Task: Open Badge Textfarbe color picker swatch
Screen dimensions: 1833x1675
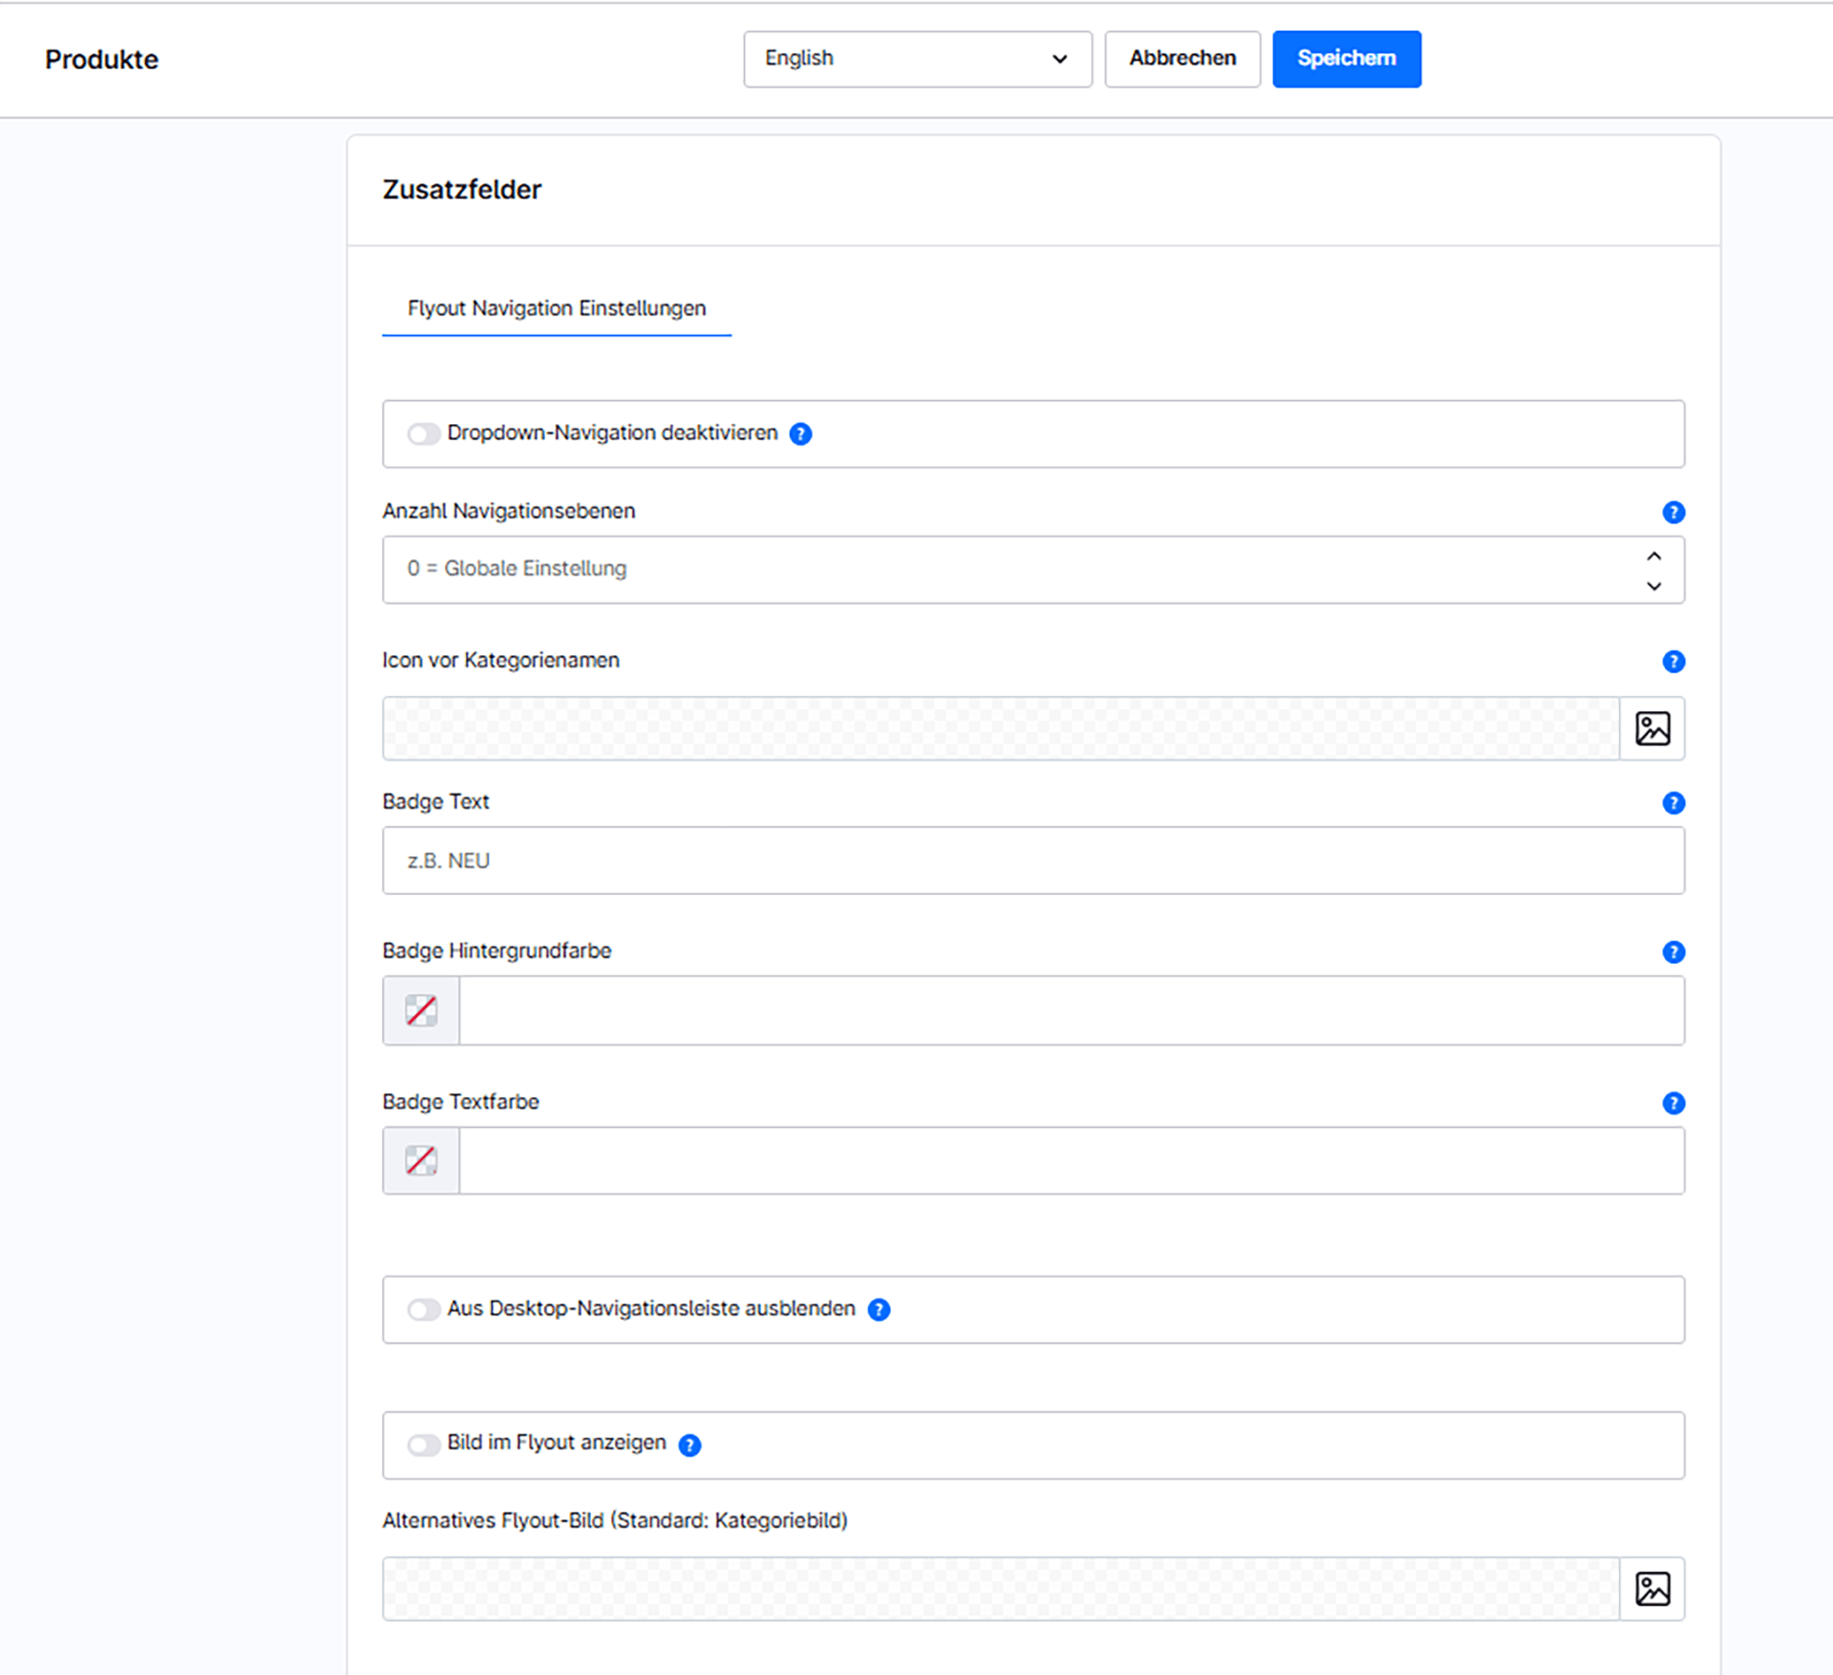Action: tap(421, 1161)
